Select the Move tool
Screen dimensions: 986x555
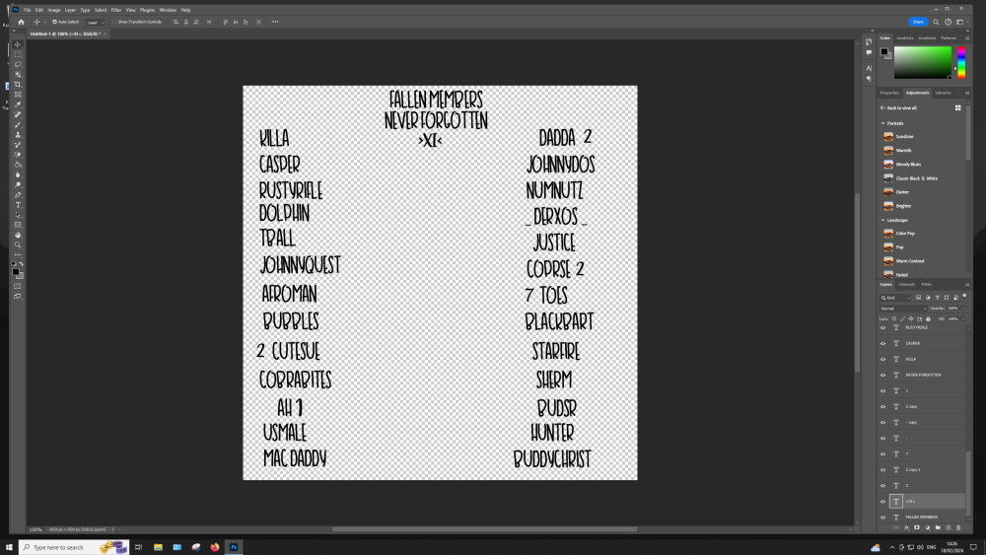pos(18,44)
